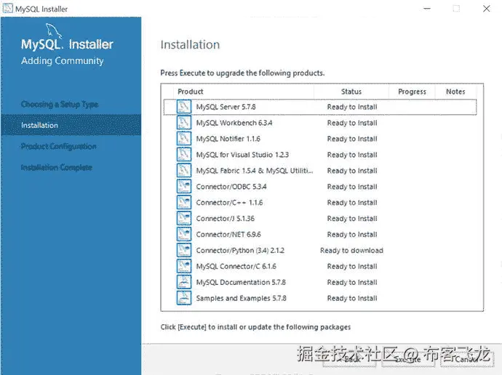This screenshot has height=375, width=502.
Task: Click the MySQL Documentation 5.7.8 icon
Action: [184, 282]
